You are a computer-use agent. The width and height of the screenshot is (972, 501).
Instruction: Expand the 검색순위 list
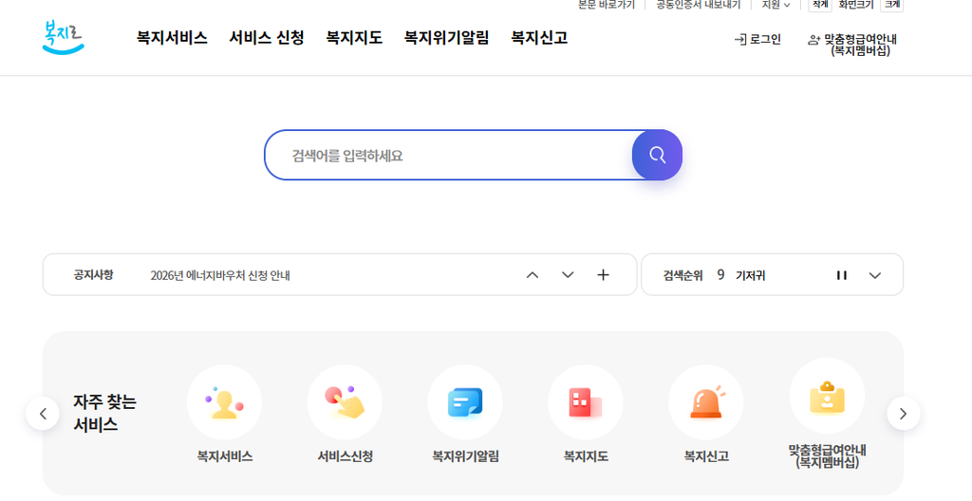click(x=874, y=275)
